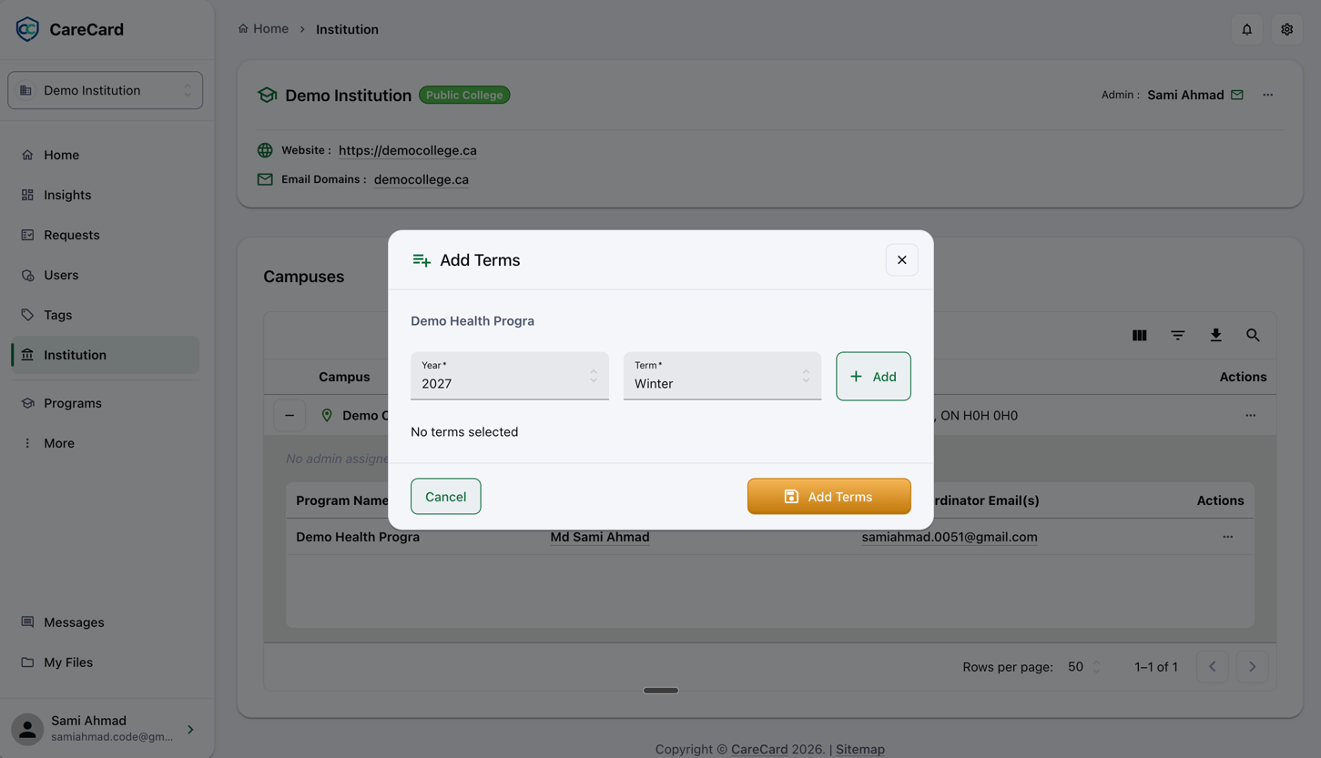1321x758 pixels.
Task: Show the columns view icon in Campuses toolbar
Action: pos(1139,336)
